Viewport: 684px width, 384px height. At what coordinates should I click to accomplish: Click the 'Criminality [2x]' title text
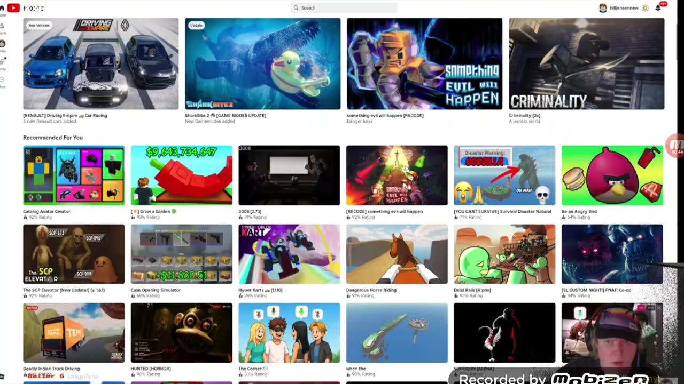525,116
